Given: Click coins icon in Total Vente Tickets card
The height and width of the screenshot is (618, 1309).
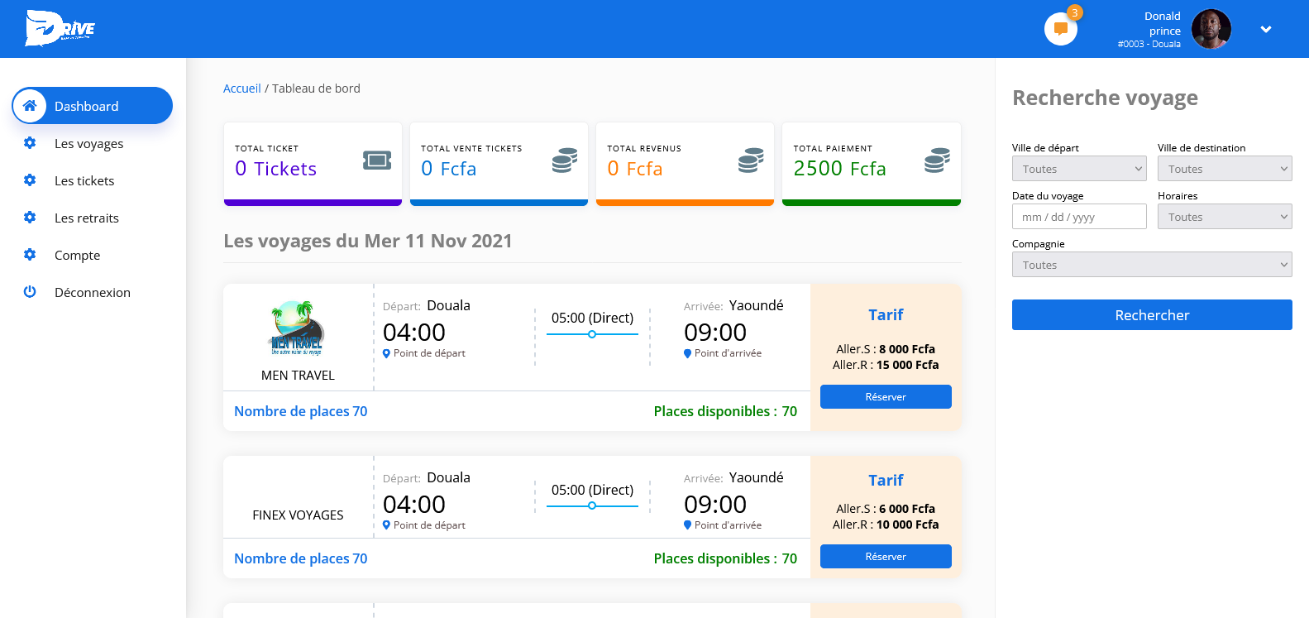Looking at the screenshot, I should tap(565, 160).
